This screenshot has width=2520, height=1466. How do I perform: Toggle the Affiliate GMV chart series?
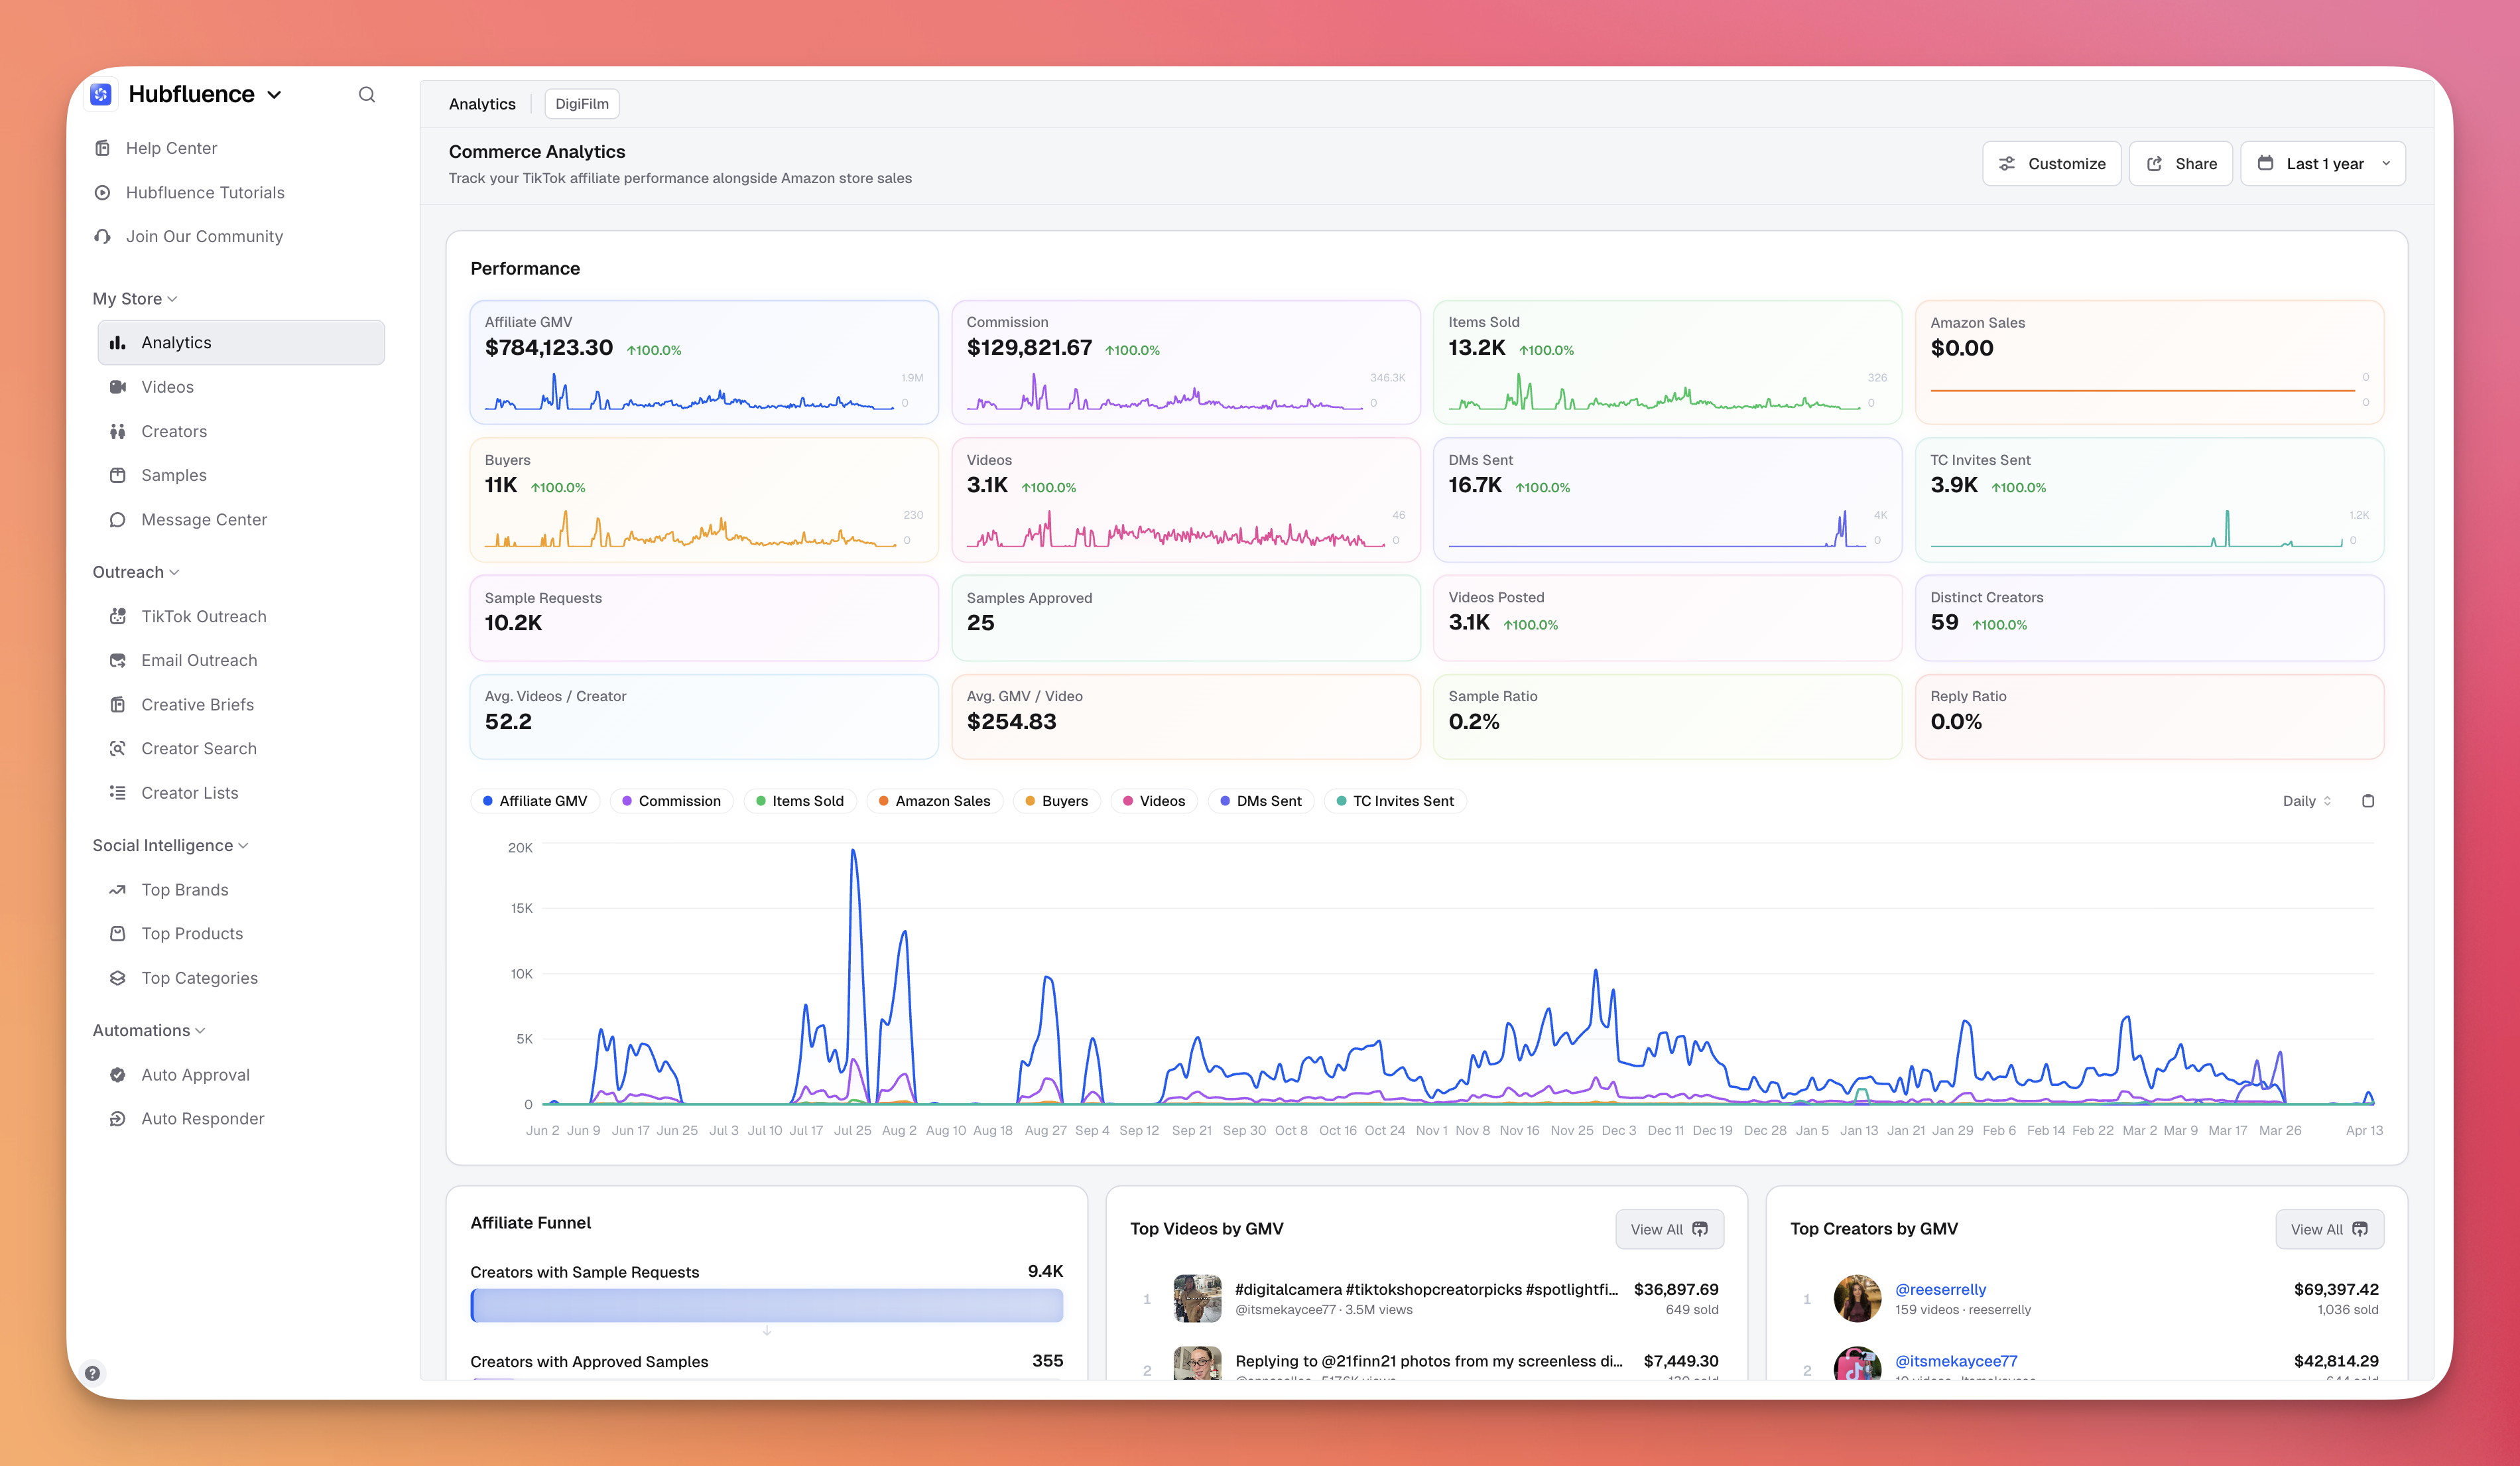coord(535,801)
